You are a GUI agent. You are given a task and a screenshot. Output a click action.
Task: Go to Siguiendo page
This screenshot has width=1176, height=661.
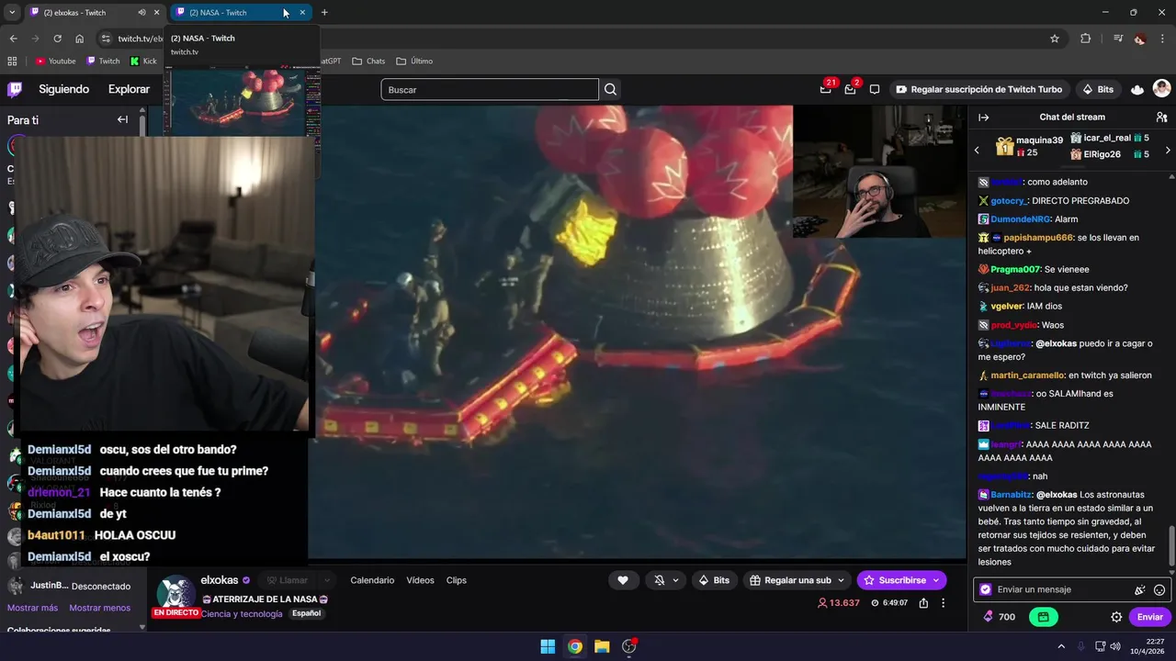click(63, 89)
